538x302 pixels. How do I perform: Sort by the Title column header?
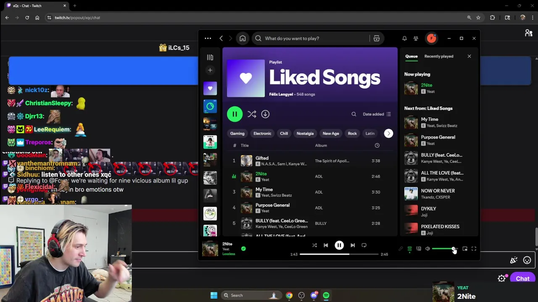[x=245, y=146]
